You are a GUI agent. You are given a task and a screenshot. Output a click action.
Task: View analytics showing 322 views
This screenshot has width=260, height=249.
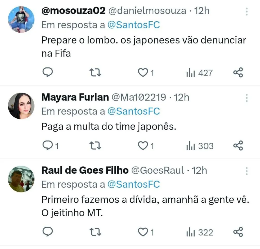coord(200,232)
